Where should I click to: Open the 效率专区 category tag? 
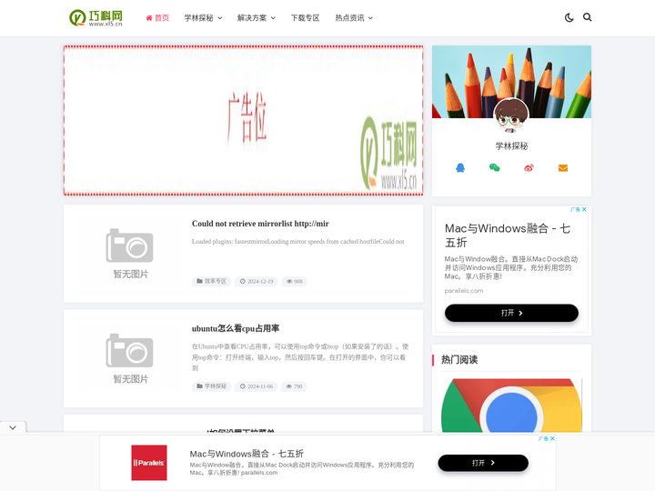point(211,281)
